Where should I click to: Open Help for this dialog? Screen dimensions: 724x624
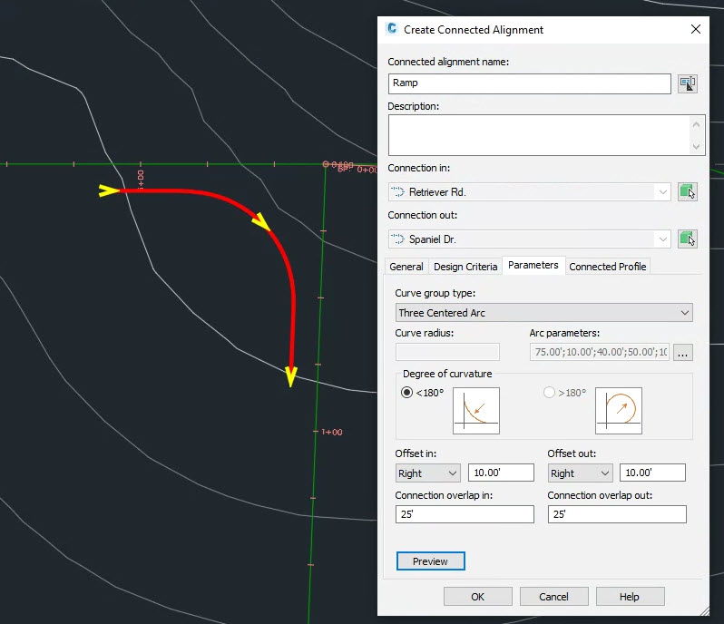pos(630,597)
